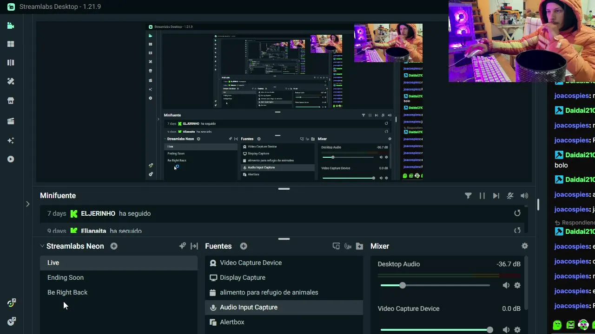
Task: Open the three-column layout icon in sidebar
Action: pyautogui.click(x=11, y=63)
